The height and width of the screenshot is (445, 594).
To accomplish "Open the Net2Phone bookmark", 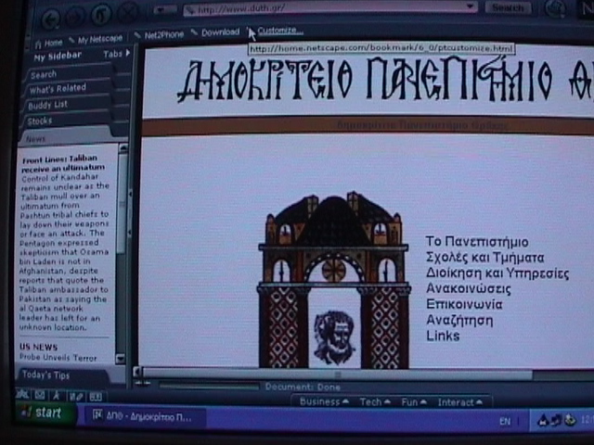I will (x=160, y=35).
